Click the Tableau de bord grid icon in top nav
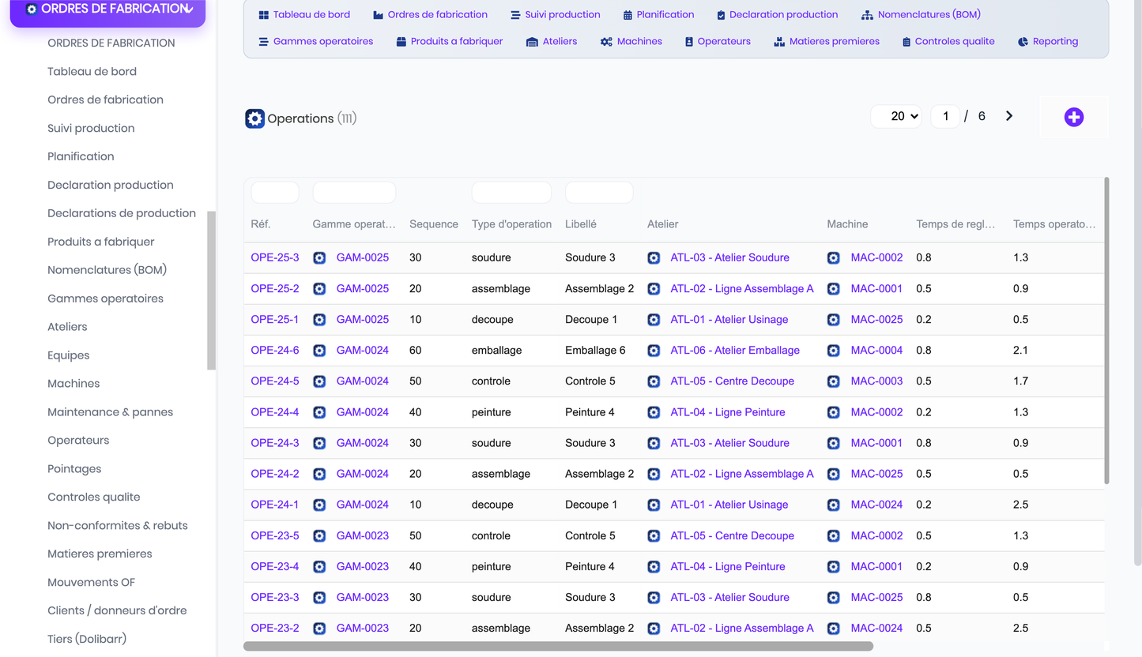The width and height of the screenshot is (1142, 657). (x=264, y=15)
